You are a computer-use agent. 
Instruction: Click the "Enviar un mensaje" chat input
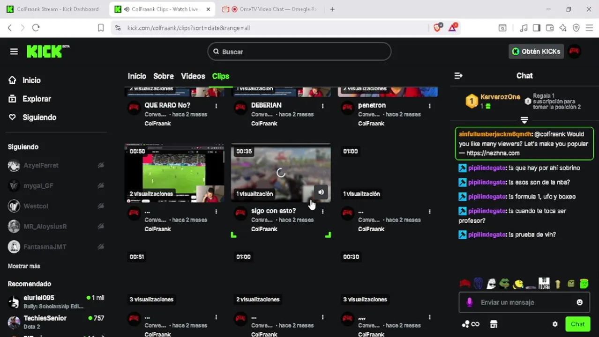[524, 302]
